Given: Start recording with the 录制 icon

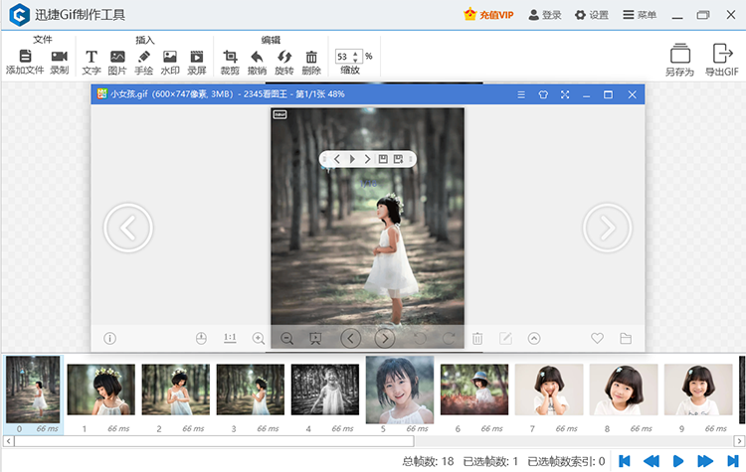Looking at the screenshot, I should [60, 56].
